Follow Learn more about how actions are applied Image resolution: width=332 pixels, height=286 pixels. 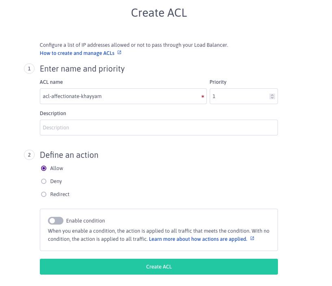tap(198, 239)
